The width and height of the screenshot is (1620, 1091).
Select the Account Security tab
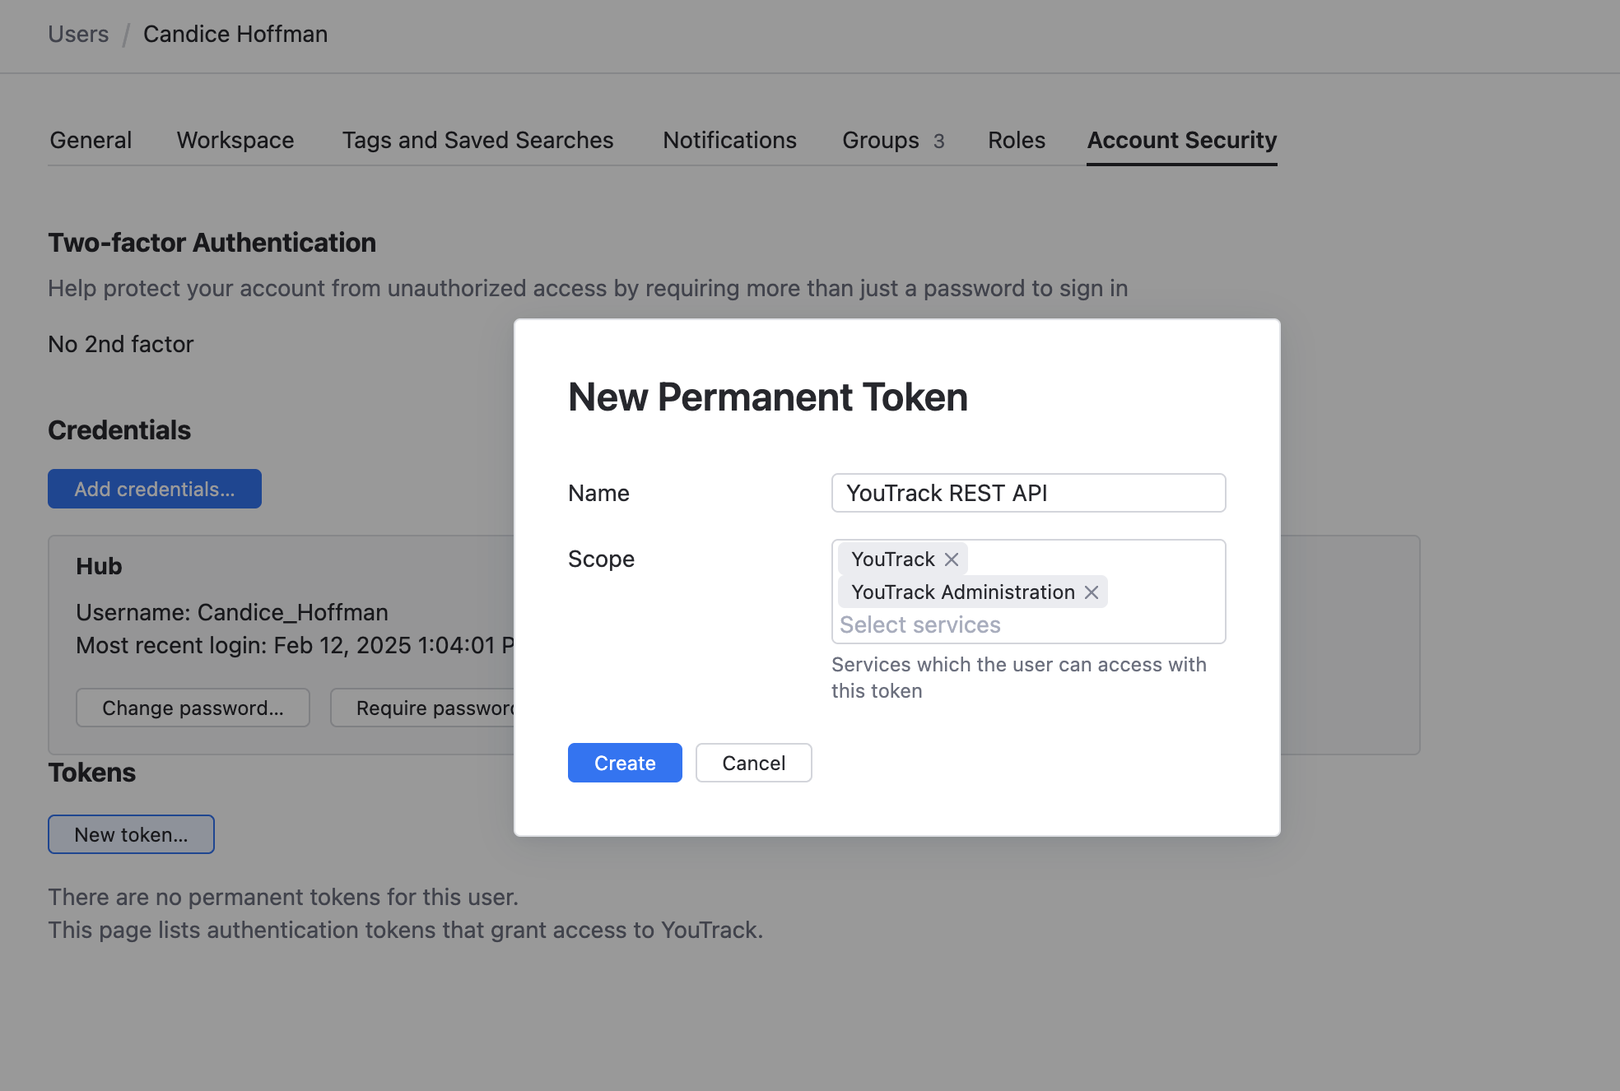tap(1181, 140)
